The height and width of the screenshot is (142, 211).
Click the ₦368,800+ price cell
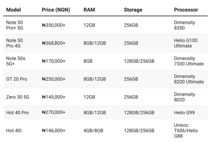[x=54, y=43]
